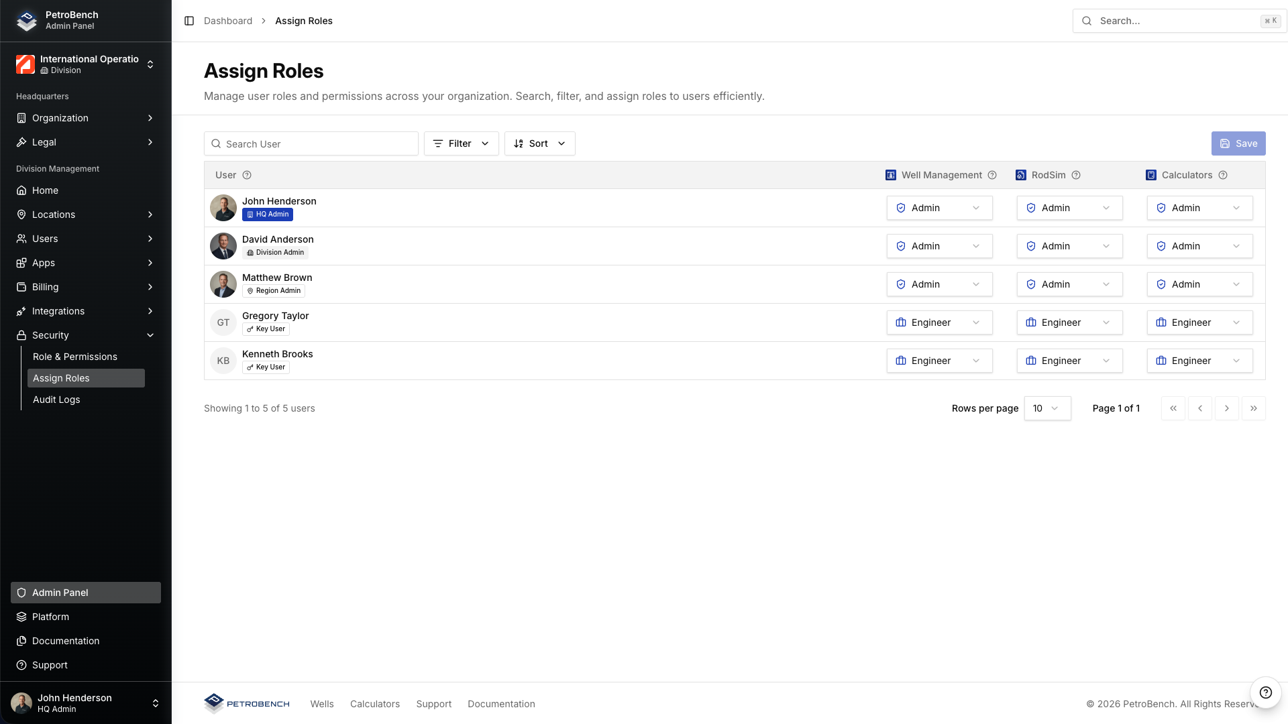Open the Apps section icon
Image resolution: width=1288 pixels, height=724 pixels.
[21, 263]
